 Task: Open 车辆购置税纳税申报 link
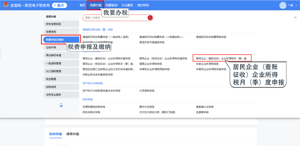94,107
